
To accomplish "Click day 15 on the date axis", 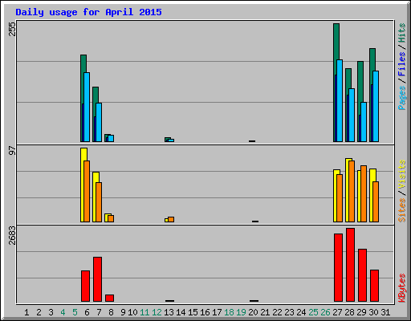I will coord(193,312).
